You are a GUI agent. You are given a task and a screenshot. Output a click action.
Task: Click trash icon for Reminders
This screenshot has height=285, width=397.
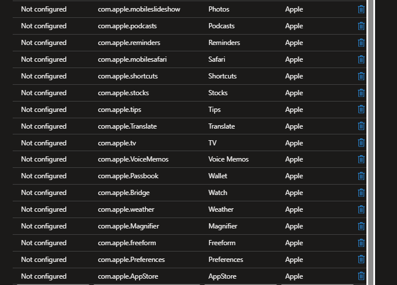click(361, 43)
